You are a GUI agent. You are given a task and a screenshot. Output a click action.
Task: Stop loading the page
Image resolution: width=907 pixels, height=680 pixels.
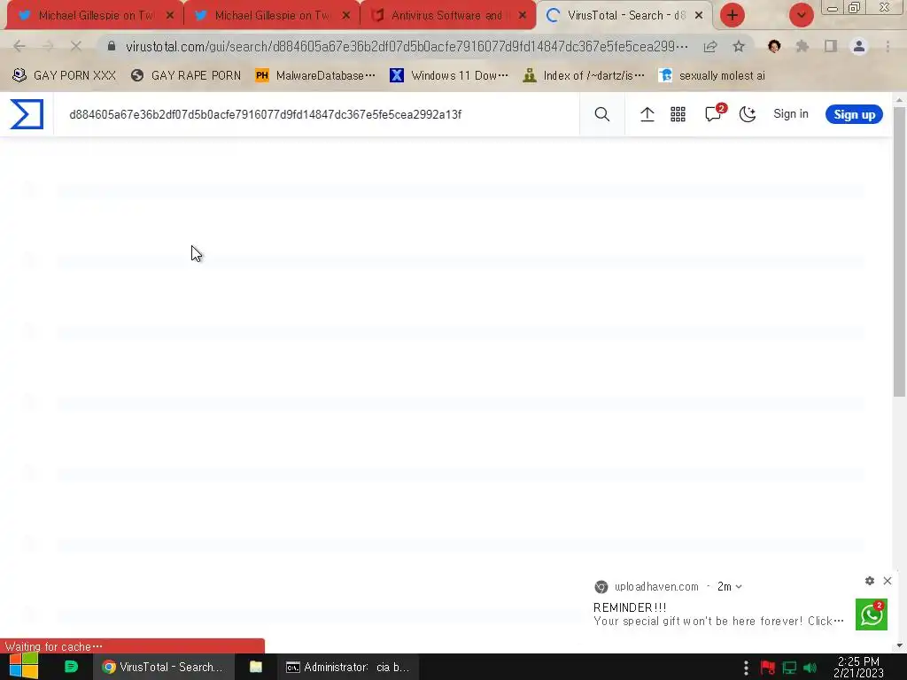(x=76, y=46)
